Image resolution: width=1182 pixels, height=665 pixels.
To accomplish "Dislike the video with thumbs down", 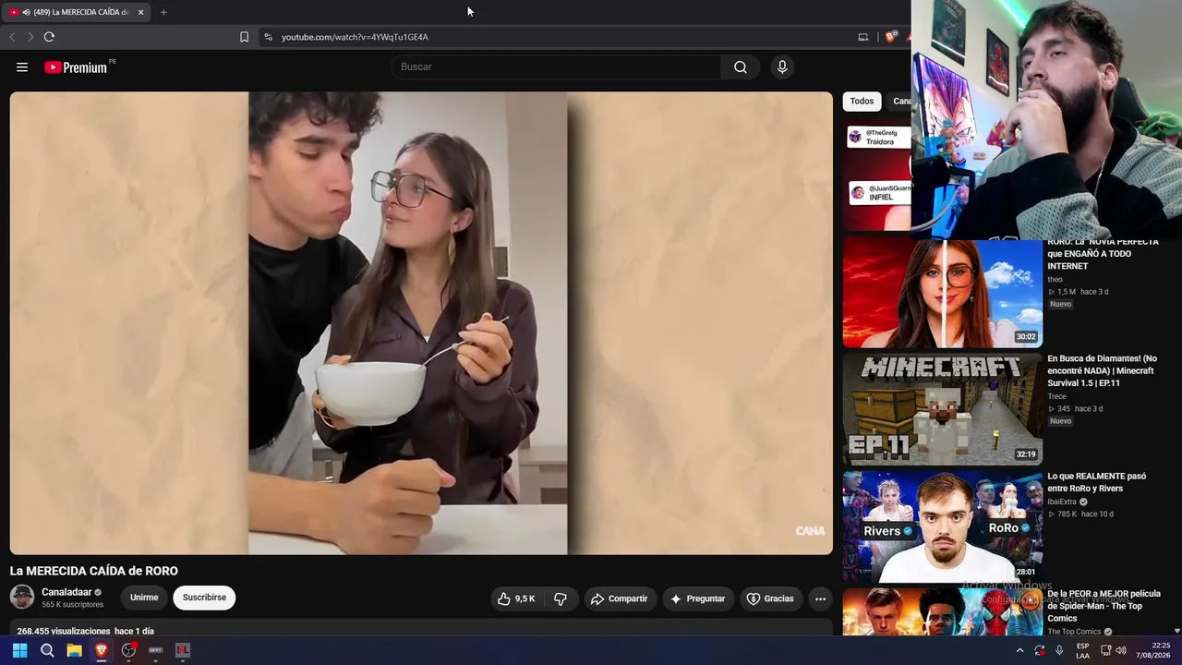I will click(x=561, y=598).
